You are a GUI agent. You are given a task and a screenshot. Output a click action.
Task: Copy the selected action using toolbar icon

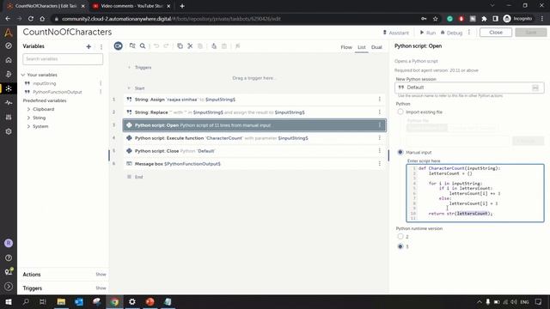click(x=180, y=45)
